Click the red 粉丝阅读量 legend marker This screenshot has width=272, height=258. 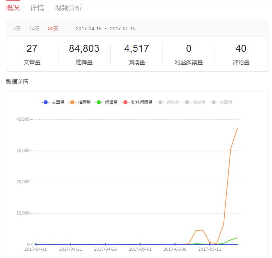pyautogui.click(x=126, y=102)
